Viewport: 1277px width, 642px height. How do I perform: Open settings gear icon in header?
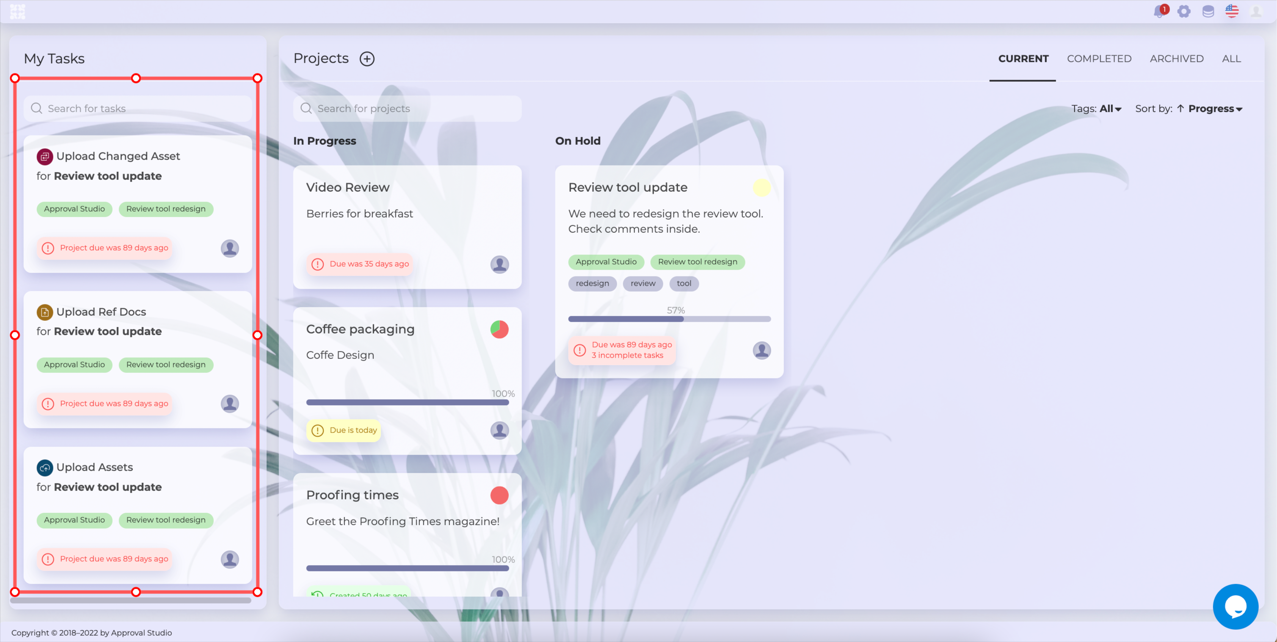pyautogui.click(x=1184, y=11)
